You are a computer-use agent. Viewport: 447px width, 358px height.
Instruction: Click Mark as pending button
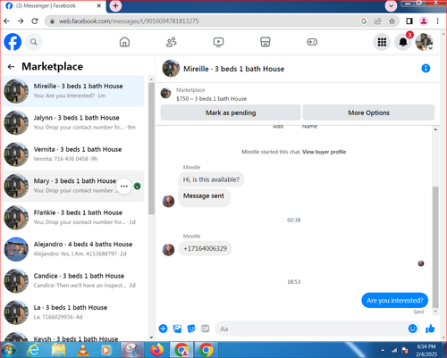point(231,112)
